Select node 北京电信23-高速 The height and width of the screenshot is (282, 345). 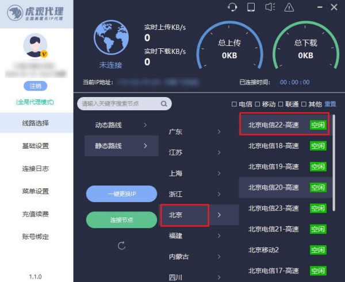tap(286, 208)
